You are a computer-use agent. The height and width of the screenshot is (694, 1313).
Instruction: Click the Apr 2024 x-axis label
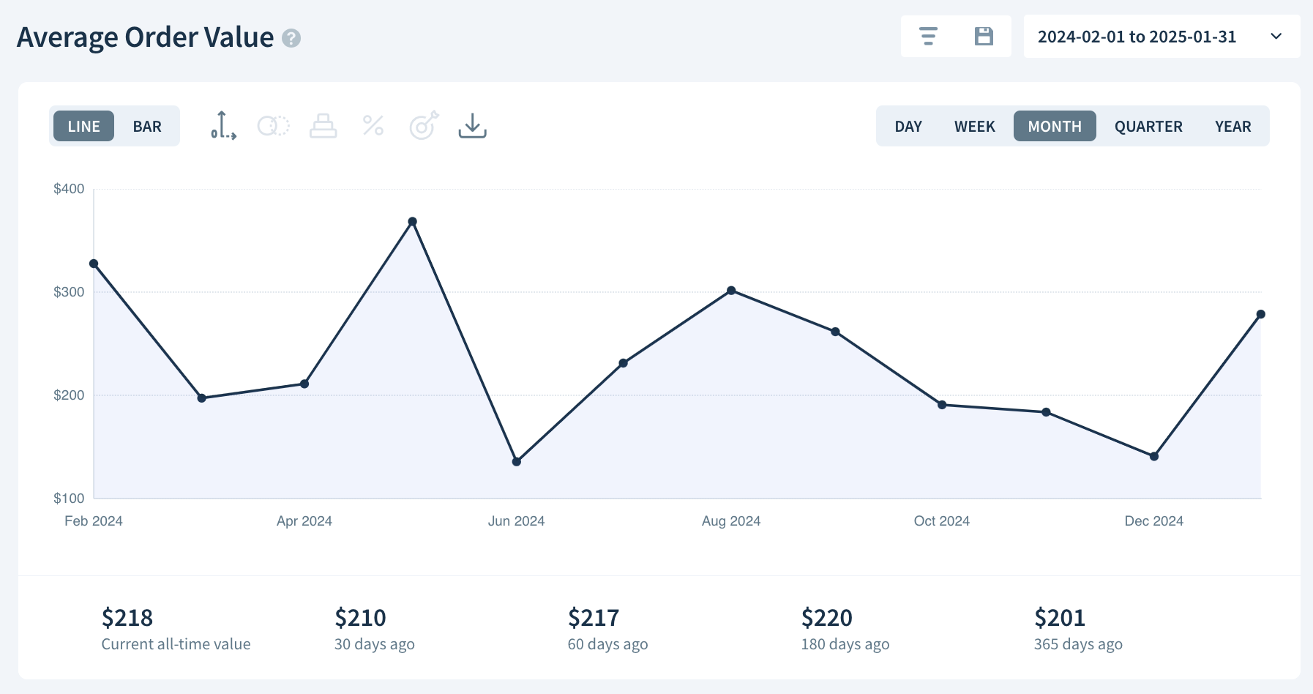[304, 521]
